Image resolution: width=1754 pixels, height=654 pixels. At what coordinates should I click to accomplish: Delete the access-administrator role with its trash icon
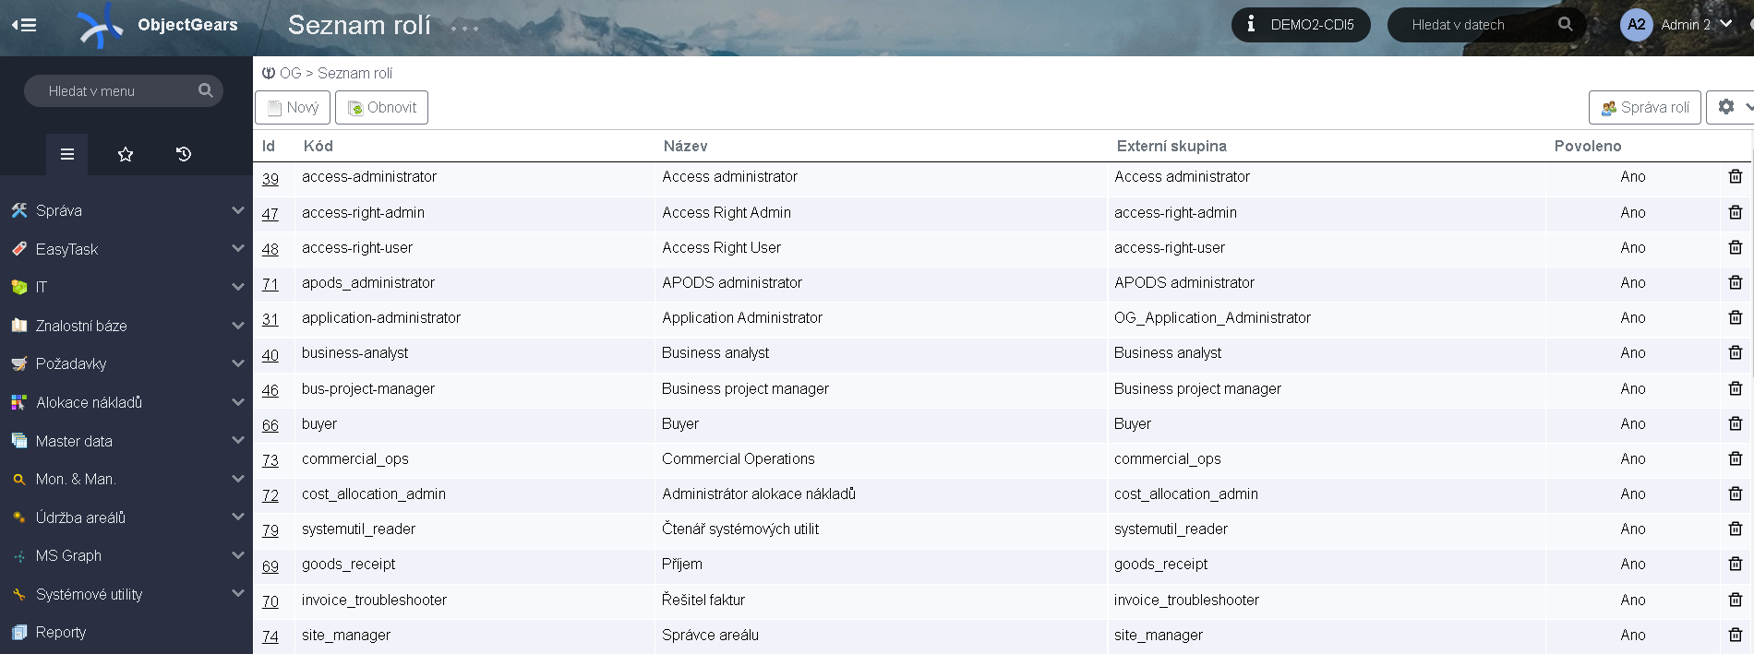click(x=1735, y=176)
